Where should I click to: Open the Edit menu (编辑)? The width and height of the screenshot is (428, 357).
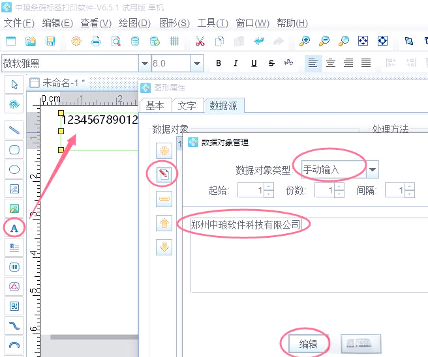pyautogui.click(x=57, y=23)
